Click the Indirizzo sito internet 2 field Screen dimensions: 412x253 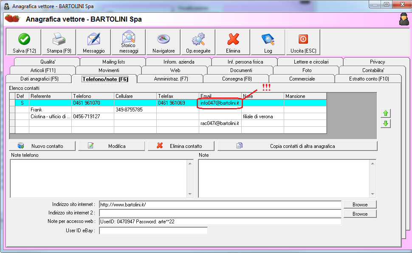tap(220, 213)
